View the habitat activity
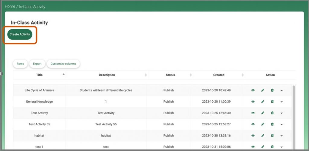Image resolution: width=309 pixels, height=151 pixels. click(253, 136)
